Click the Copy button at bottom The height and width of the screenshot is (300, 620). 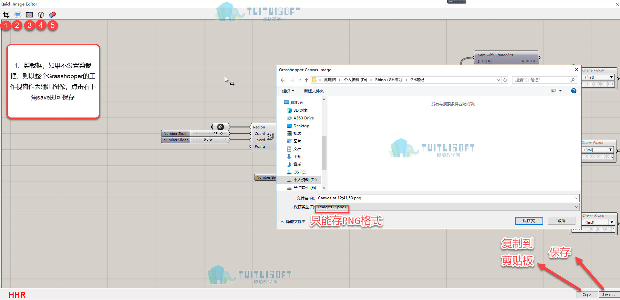click(x=587, y=295)
